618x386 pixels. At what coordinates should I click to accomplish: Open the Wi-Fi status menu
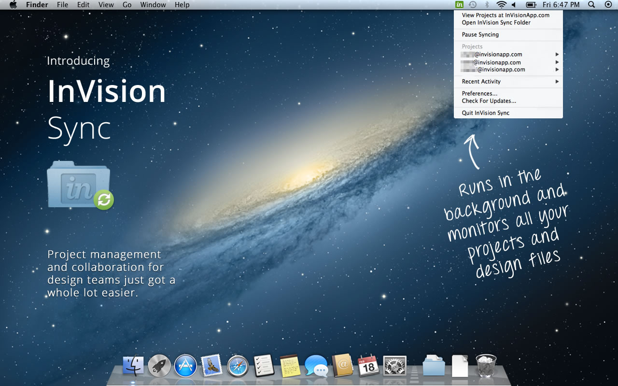(x=501, y=5)
